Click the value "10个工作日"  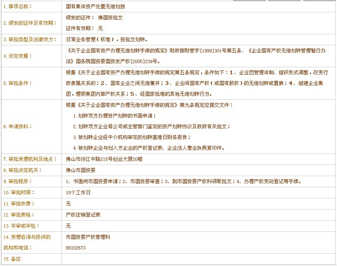point(78,193)
